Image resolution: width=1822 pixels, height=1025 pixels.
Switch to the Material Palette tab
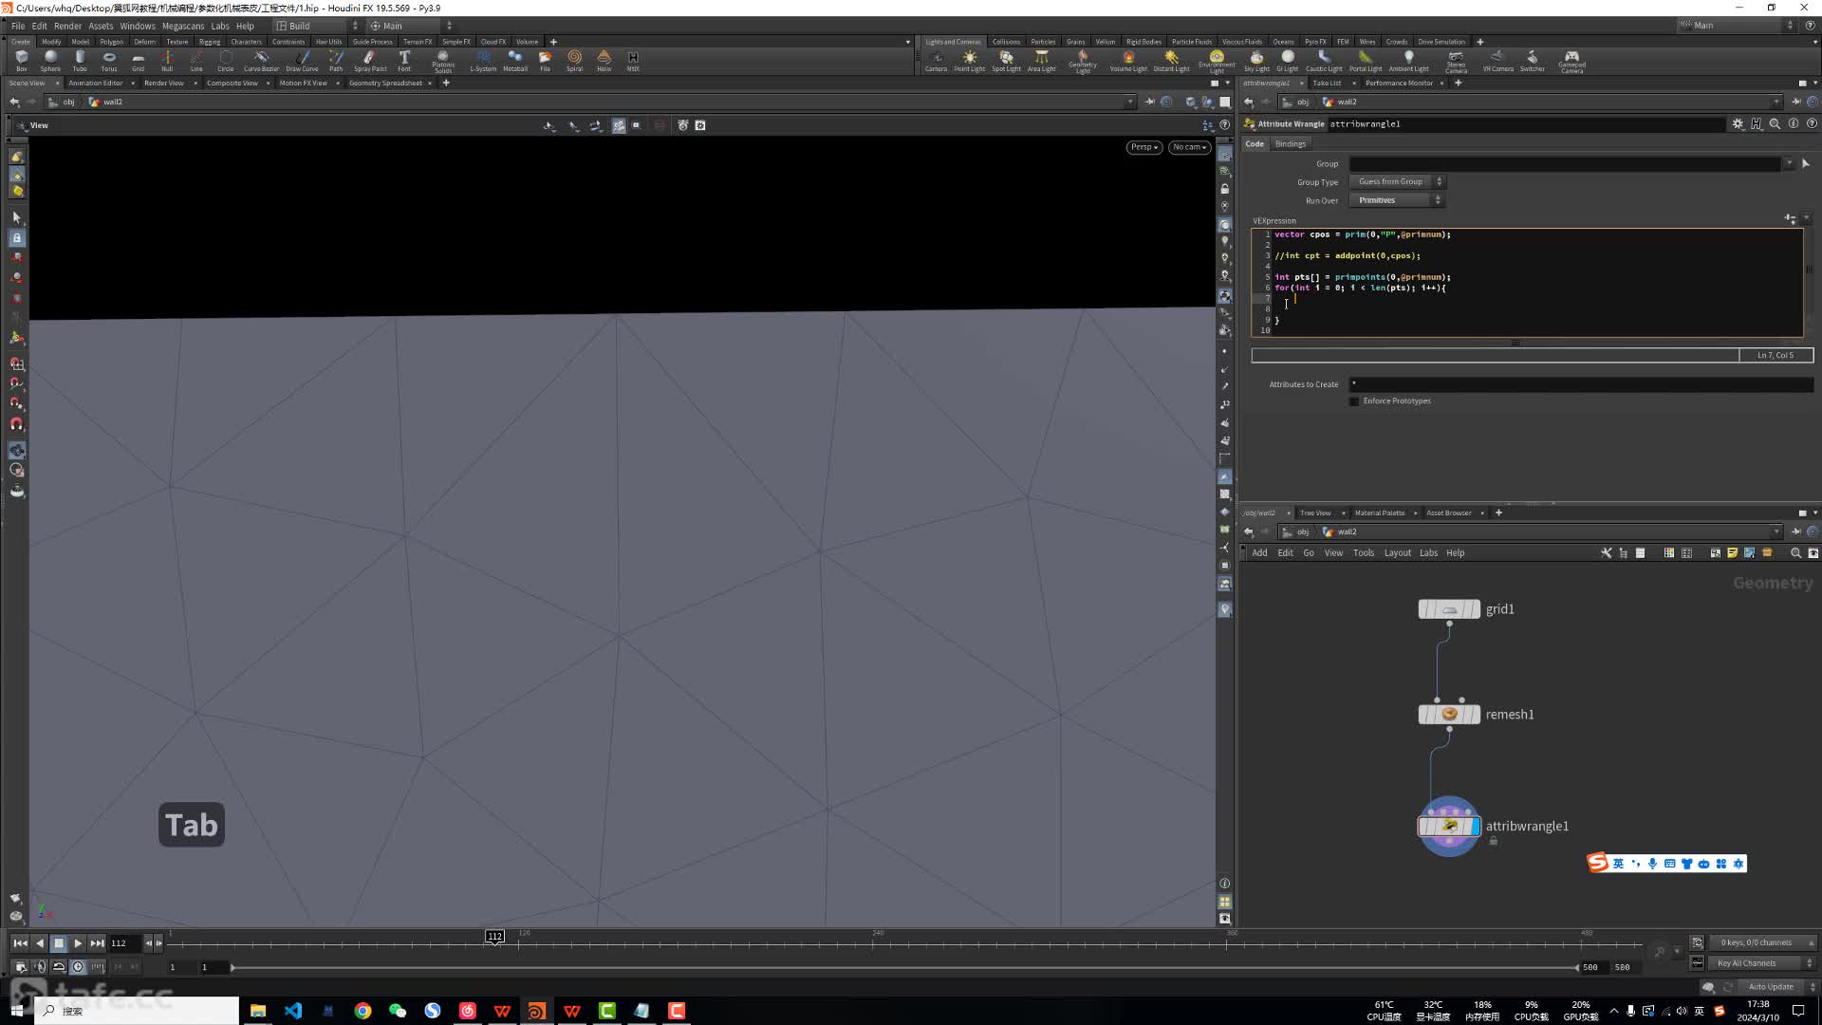[x=1379, y=513]
